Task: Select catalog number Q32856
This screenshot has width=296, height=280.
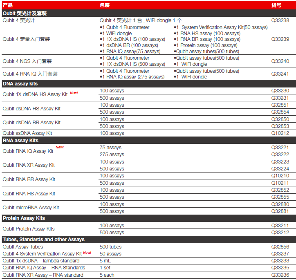Action: pyautogui.click(x=280, y=247)
